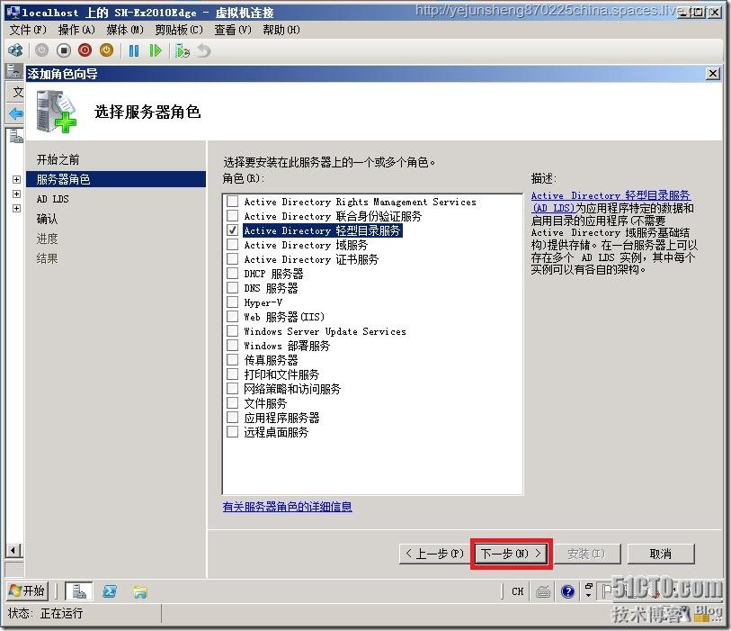Check Web 服务器(IIS) role
Viewport: 731px width, 631px height.
[x=232, y=317]
